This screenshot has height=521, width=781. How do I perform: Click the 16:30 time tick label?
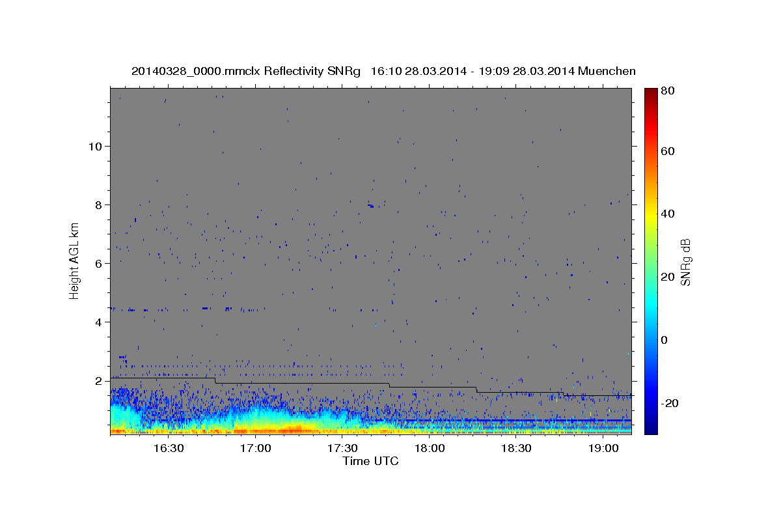pyautogui.click(x=169, y=449)
